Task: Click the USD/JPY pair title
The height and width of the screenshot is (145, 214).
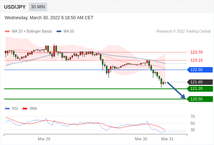Action: point(15,7)
